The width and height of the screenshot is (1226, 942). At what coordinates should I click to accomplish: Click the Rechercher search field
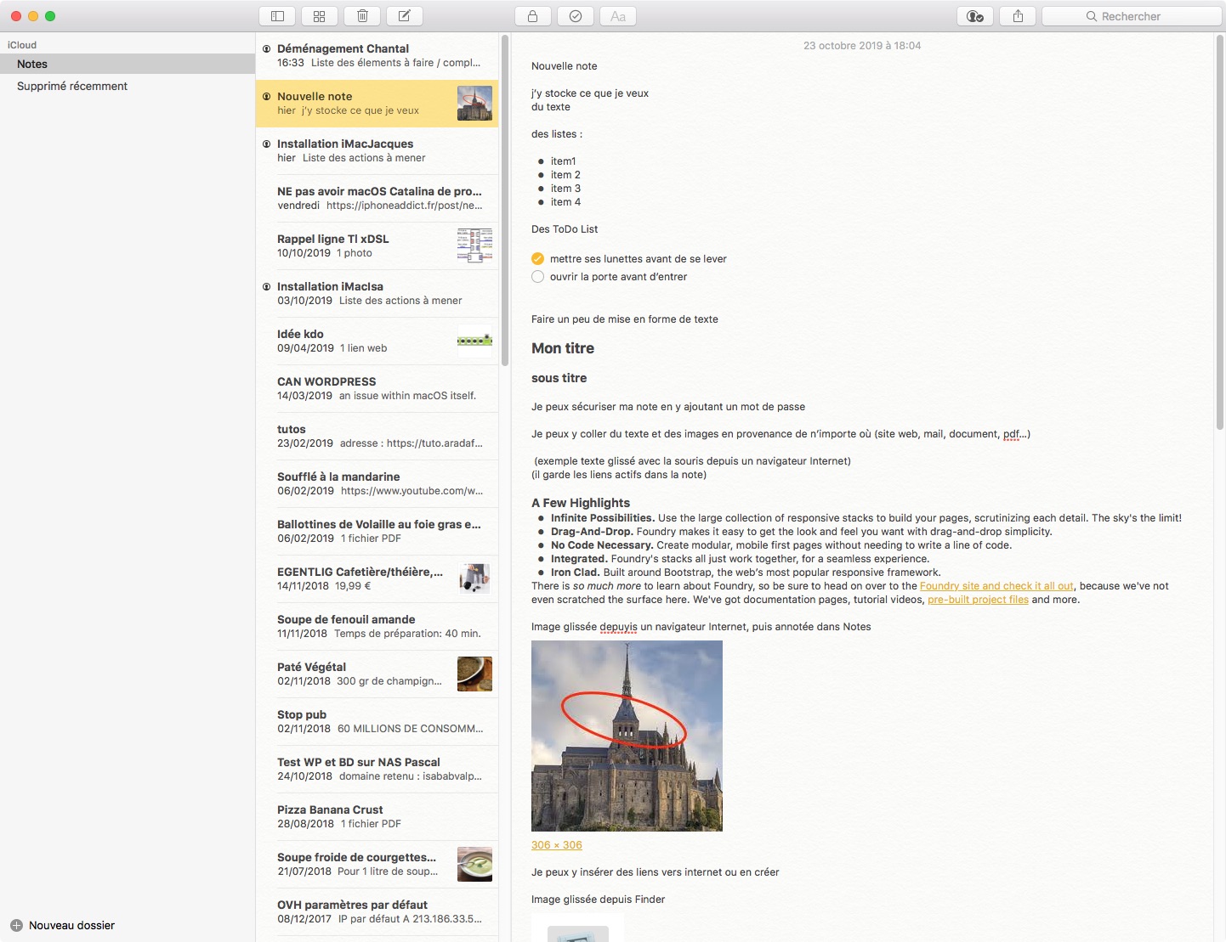click(x=1131, y=16)
